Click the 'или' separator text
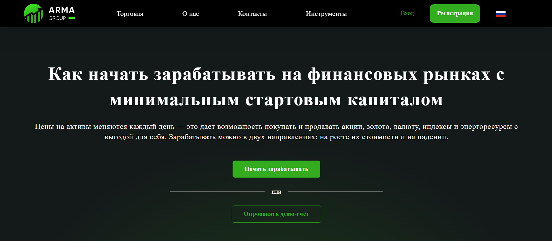The width and height of the screenshot is (552, 241). point(276,192)
